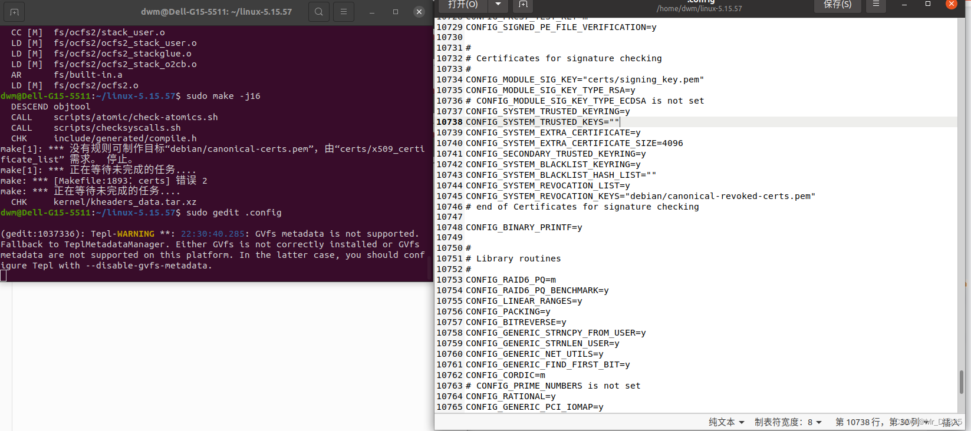Click the 'sudo make -j16' command in terminal
971x431 pixels.
pos(223,96)
